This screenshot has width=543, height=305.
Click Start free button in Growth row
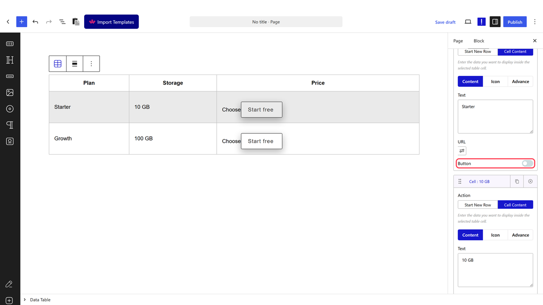click(262, 141)
